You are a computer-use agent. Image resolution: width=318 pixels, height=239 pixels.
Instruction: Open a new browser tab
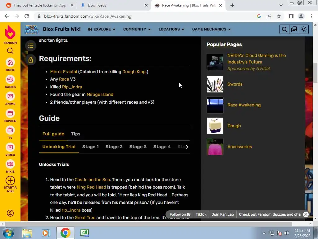(x=232, y=5)
